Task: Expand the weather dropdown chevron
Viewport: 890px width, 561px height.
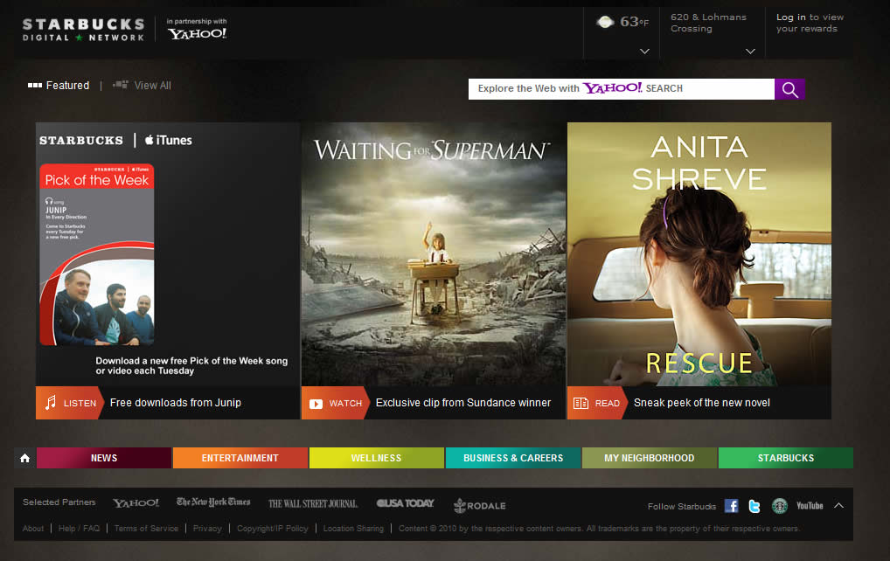Action: pos(645,51)
